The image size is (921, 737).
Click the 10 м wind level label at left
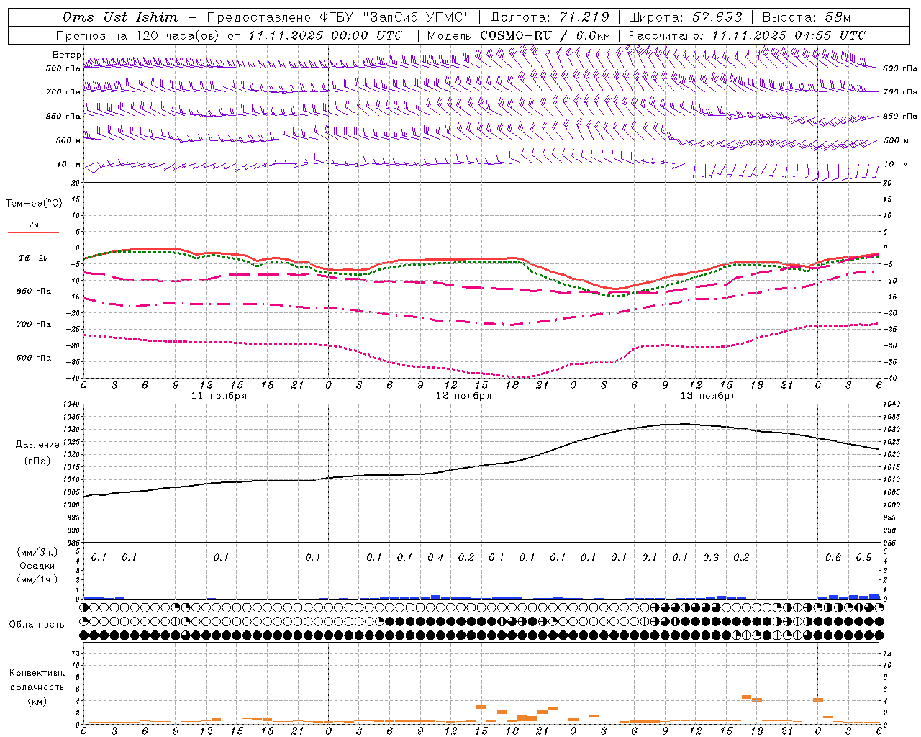click(68, 165)
